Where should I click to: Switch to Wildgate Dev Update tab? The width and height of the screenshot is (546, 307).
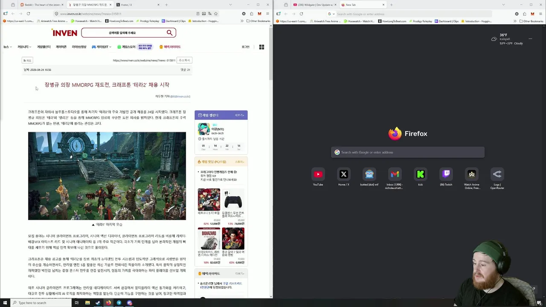[314, 5]
